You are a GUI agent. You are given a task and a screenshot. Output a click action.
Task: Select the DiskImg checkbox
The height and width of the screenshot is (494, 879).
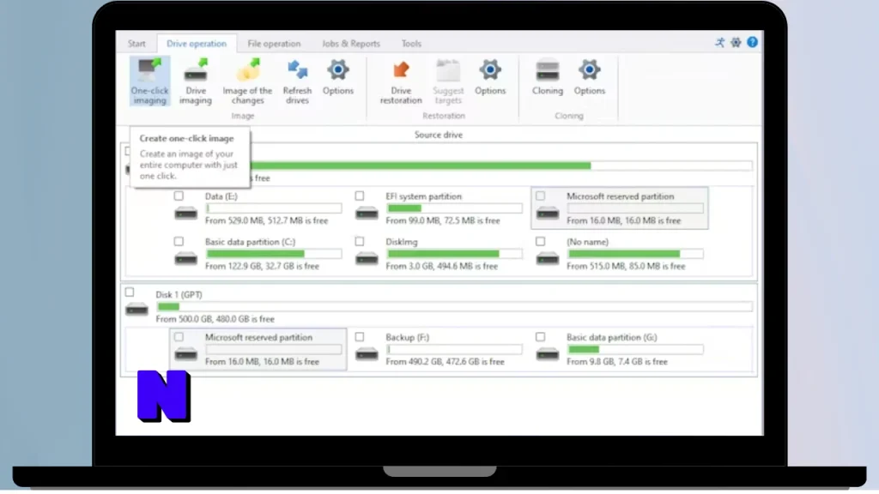point(360,241)
